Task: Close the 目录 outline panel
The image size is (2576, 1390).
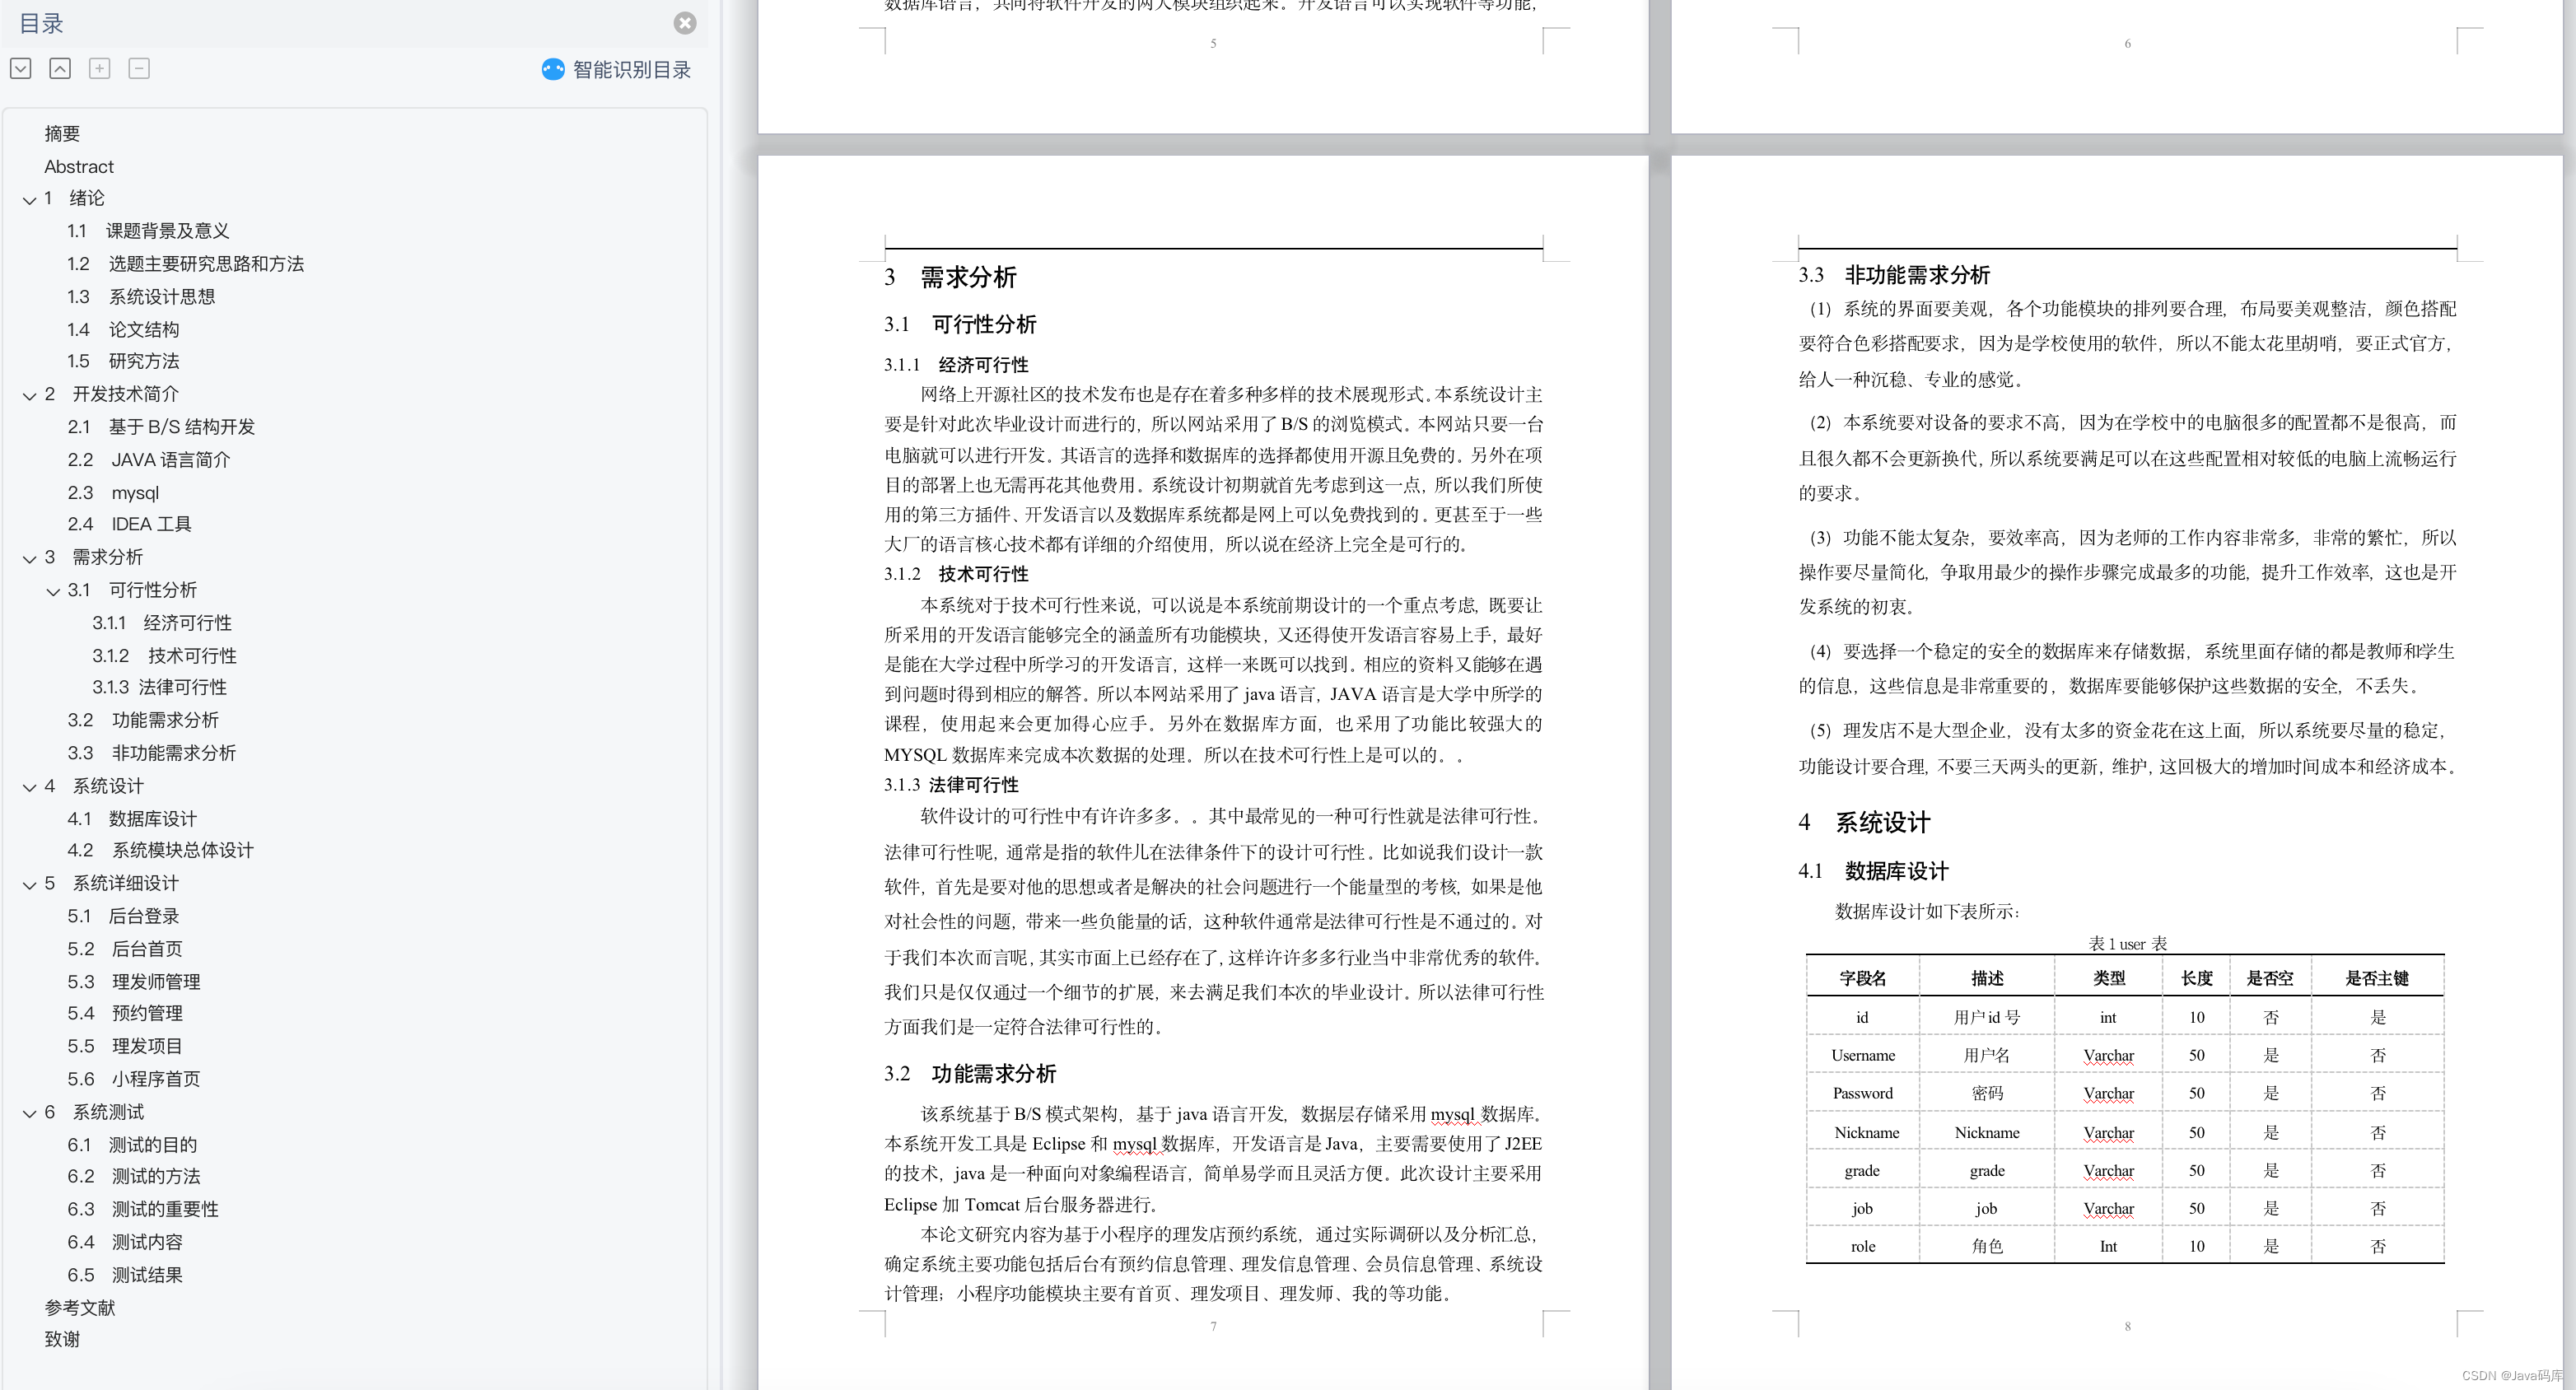Action: tap(685, 23)
